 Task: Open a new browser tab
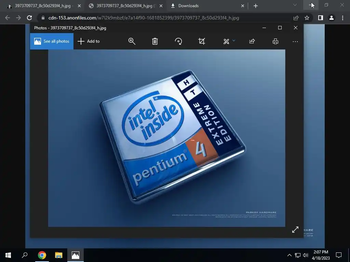(256, 6)
